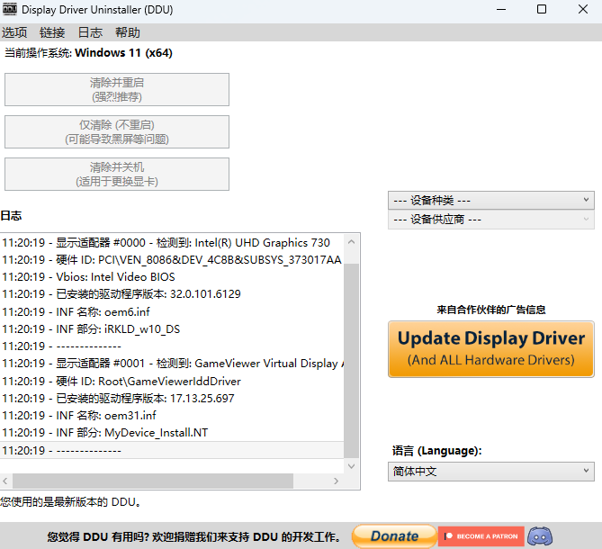Maximize the DDU window
This screenshot has height=549, width=602.
(x=541, y=9)
